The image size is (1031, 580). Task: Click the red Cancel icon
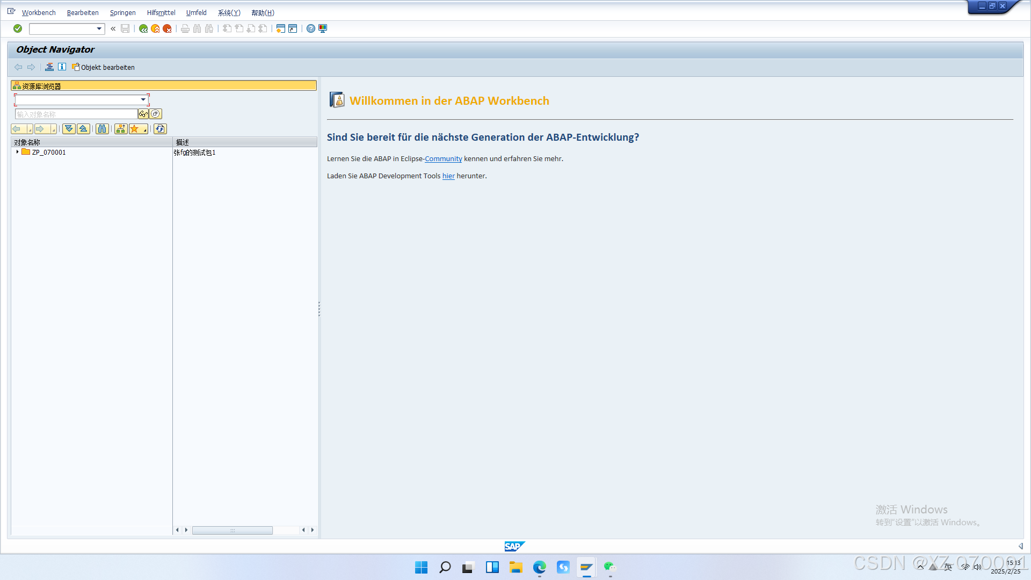(x=168, y=28)
